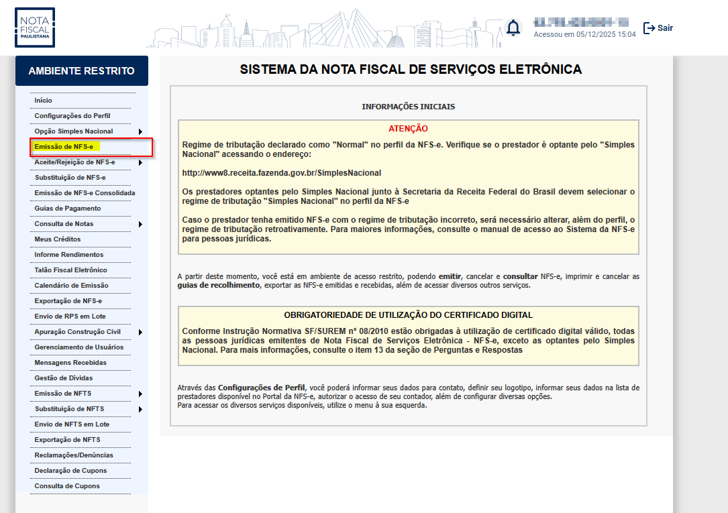The width and height of the screenshot is (728, 513).
Task: Open Configurações do Perfil in sidebar
Action: tap(72, 116)
